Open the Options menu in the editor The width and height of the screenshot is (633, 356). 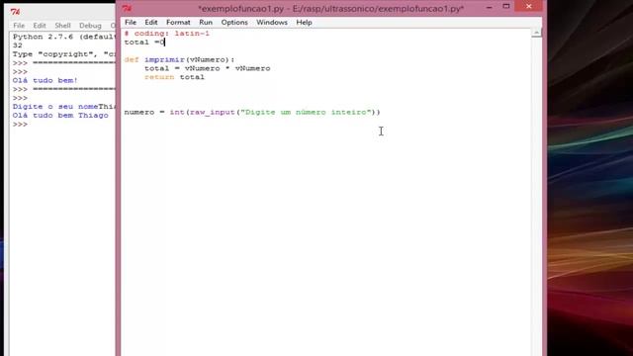pyautogui.click(x=234, y=22)
